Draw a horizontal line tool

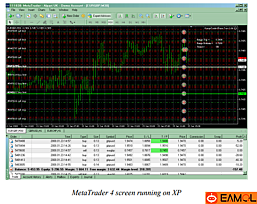(31, 22)
